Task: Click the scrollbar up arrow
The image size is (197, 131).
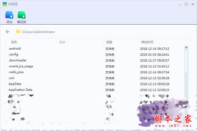Action: pyautogui.click(x=186, y=47)
